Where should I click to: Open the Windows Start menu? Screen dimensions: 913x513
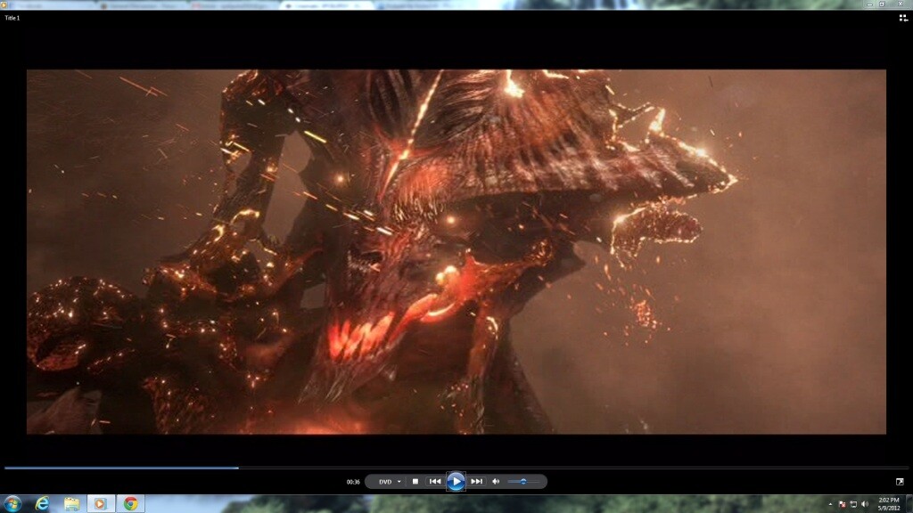coord(12,503)
